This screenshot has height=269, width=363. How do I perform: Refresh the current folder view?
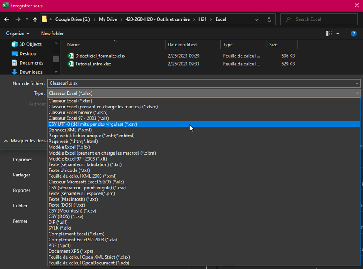coord(270,19)
